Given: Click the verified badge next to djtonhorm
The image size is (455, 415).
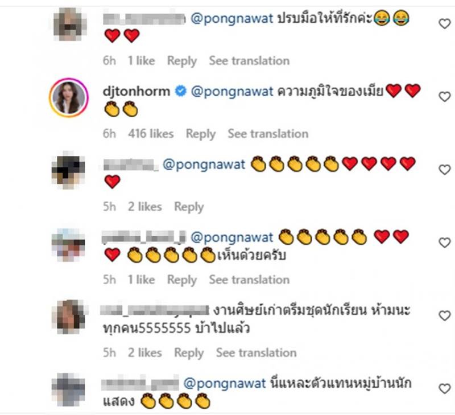Looking at the screenshot, I should tap(180, 91).
